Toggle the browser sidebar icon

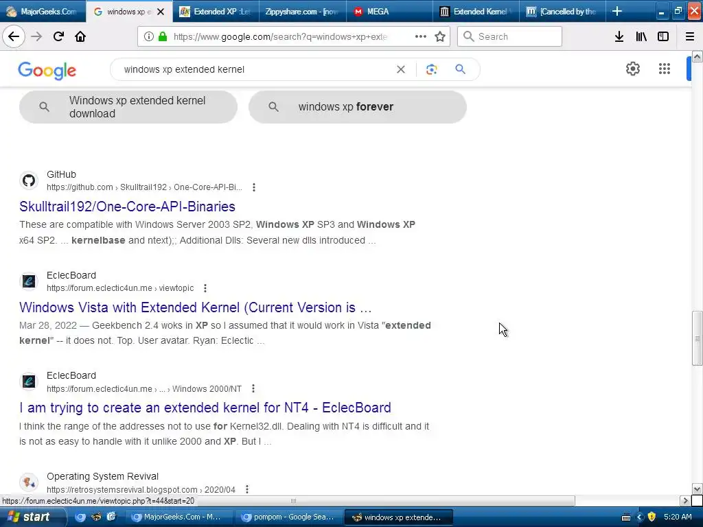pyautogui.click(x=663, y=36)
